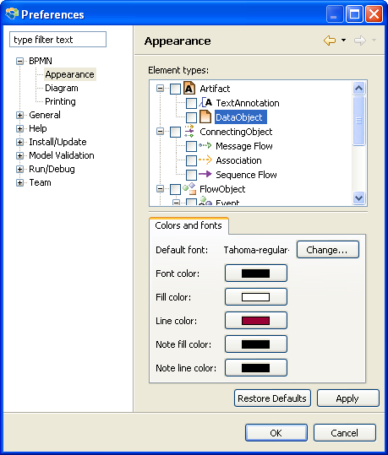Click the Artifact element type icon
This screenshot has height=455, width=388.
point(189,88)
